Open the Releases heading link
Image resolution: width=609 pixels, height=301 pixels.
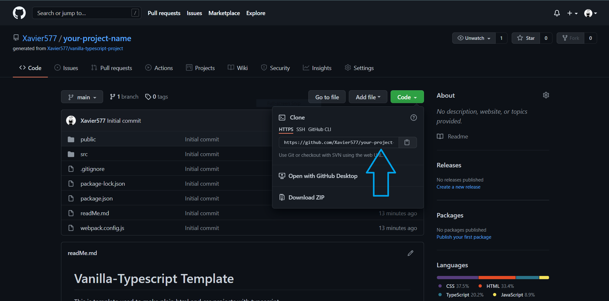click(x=449, y=165)
